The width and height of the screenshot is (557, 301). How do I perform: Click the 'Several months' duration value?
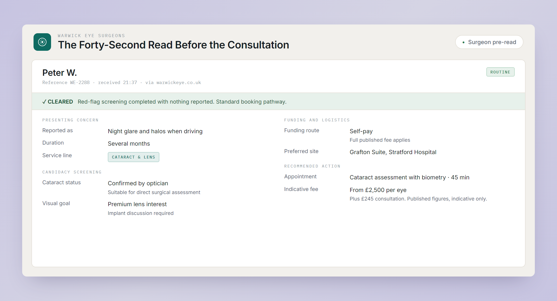point(129,144)
